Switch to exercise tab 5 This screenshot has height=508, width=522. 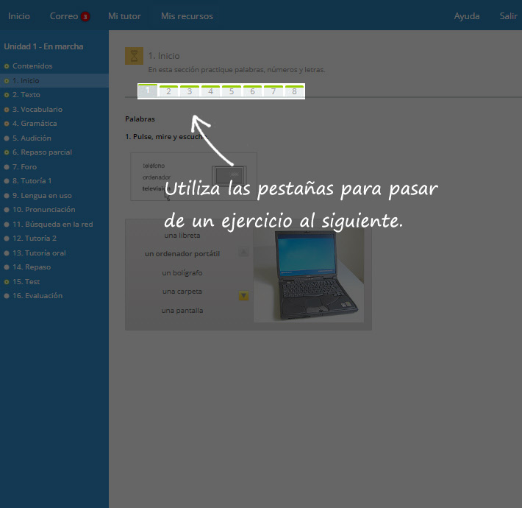231,91
